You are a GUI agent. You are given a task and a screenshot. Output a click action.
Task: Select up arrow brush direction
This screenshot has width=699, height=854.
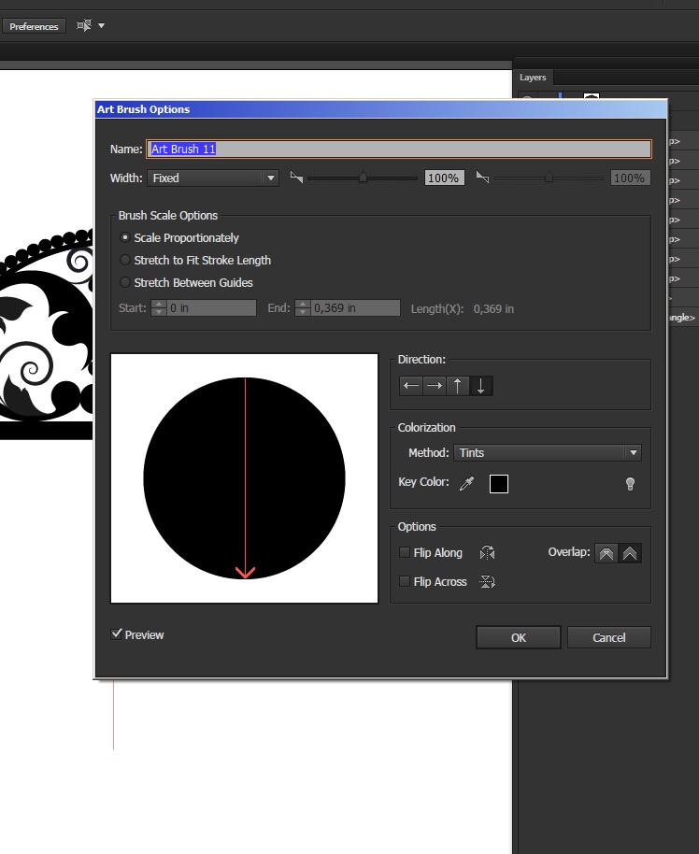coord(458,386)
